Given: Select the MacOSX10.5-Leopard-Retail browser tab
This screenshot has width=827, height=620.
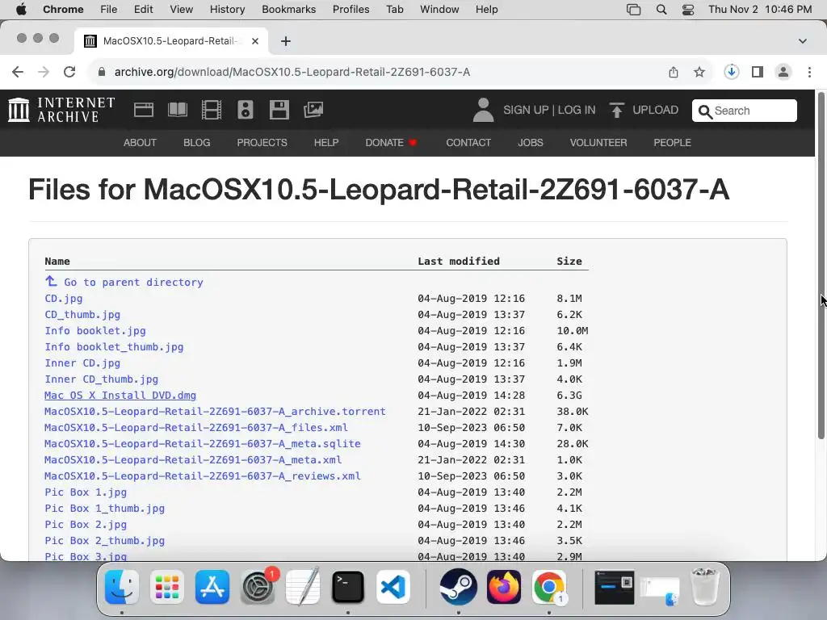Looking at the screenshot, I should pos(171,41).
